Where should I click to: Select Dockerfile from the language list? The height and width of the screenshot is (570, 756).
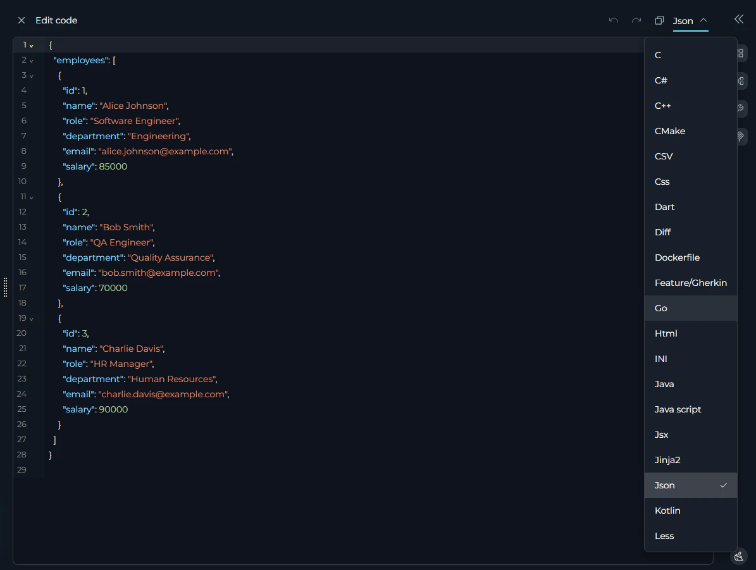(x=677, y=257)
